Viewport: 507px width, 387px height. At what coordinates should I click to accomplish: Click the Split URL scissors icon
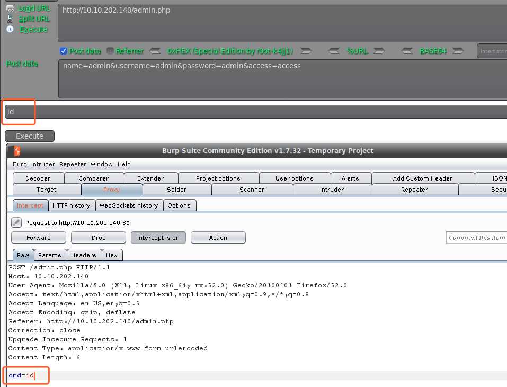coord(10,19)
